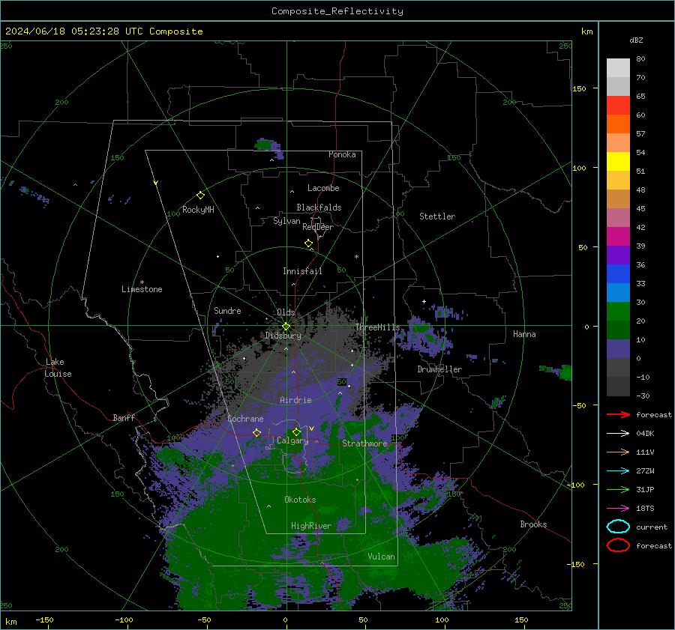Click the RockyMH location label
The width and height of the screenshot is (675, 630).
coord(198,210)
